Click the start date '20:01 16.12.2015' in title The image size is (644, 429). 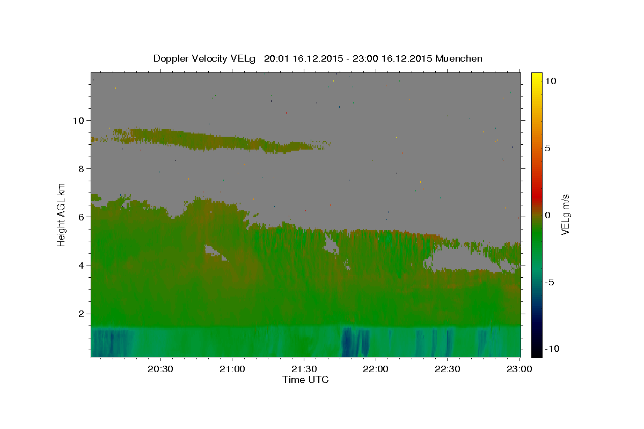click(303, 58)
